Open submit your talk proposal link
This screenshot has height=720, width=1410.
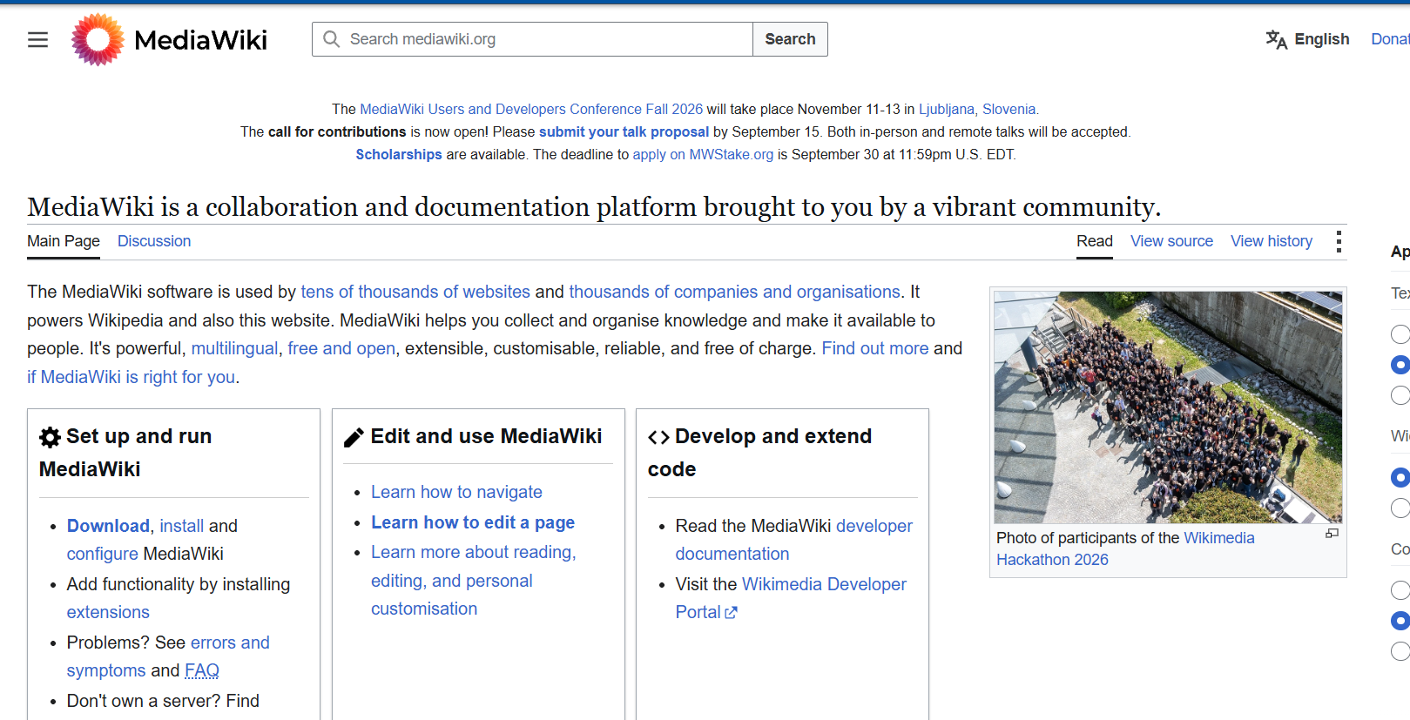[x=624, y=131]
